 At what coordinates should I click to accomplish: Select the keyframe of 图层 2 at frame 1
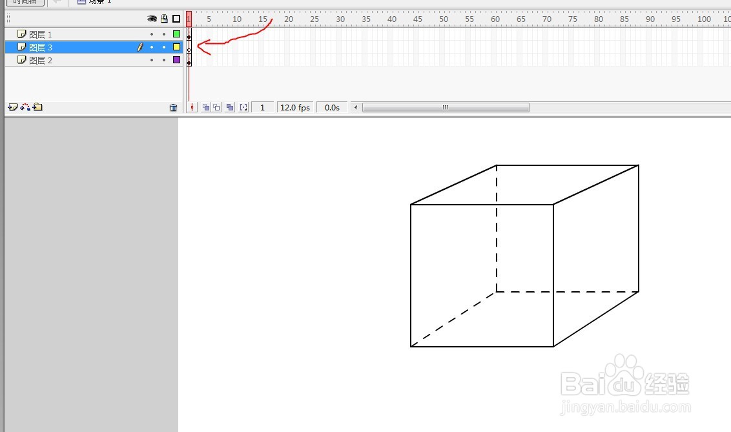189,60
